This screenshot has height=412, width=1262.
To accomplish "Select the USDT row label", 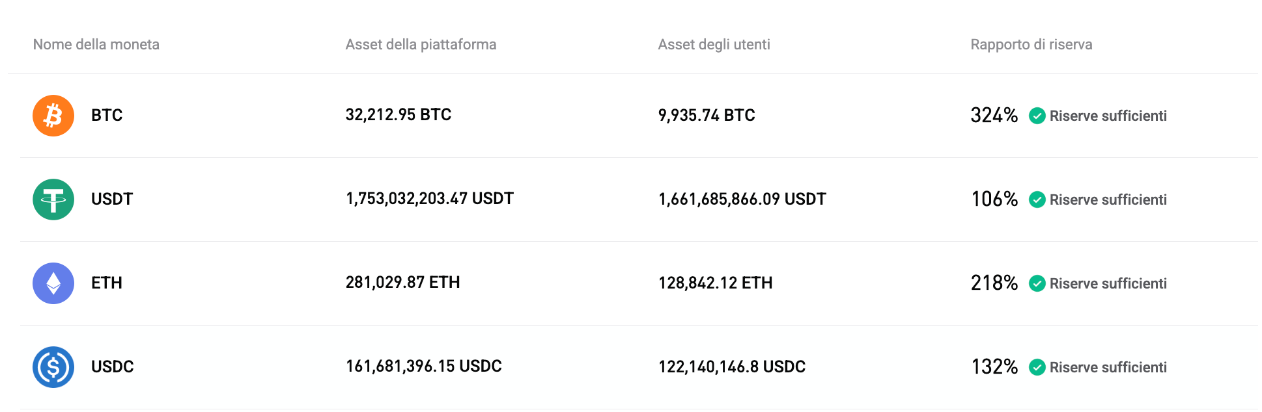I will point(111,200).
